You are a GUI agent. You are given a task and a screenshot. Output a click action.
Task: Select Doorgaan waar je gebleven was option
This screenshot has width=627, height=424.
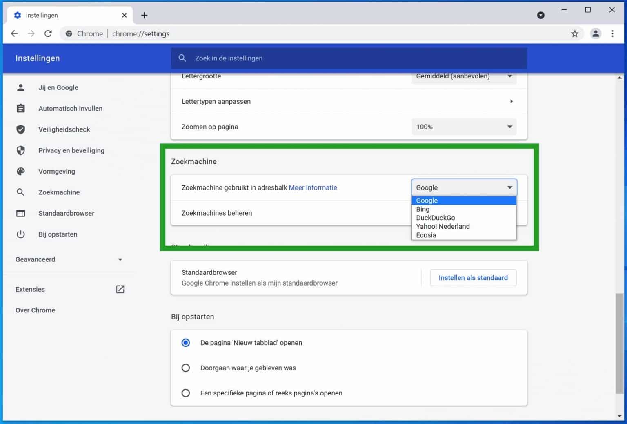(x=186, y=368)
